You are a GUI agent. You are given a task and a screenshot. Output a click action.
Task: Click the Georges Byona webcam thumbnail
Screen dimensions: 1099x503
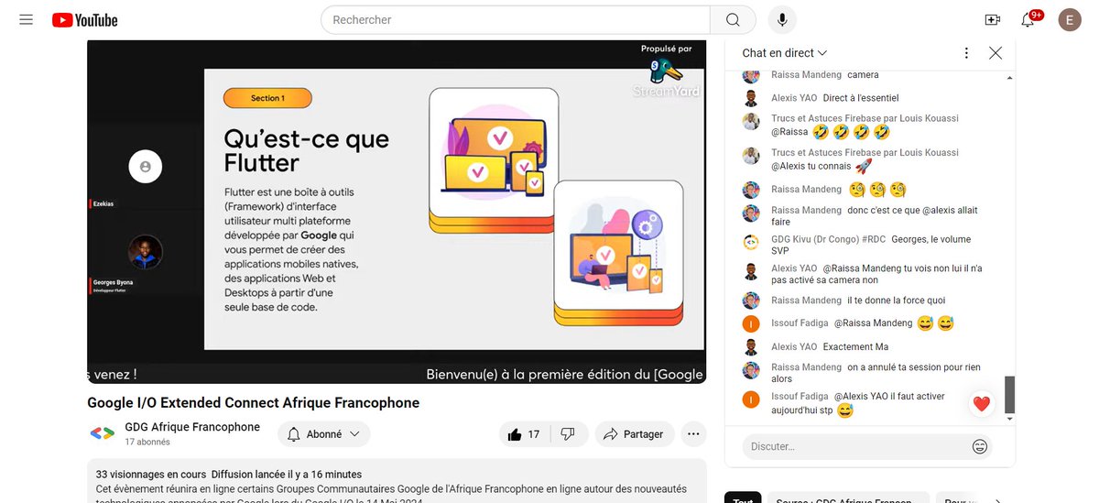145,252
